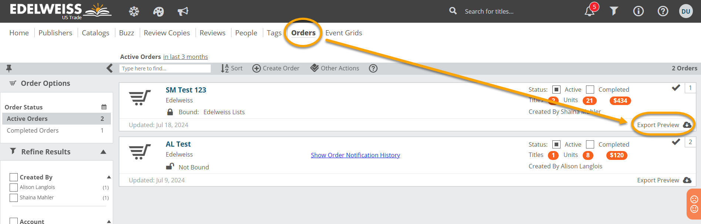The width and height of the screenshot is (701, 224).
Task: Click the Create Order plus button
Action: click(276, 68)
